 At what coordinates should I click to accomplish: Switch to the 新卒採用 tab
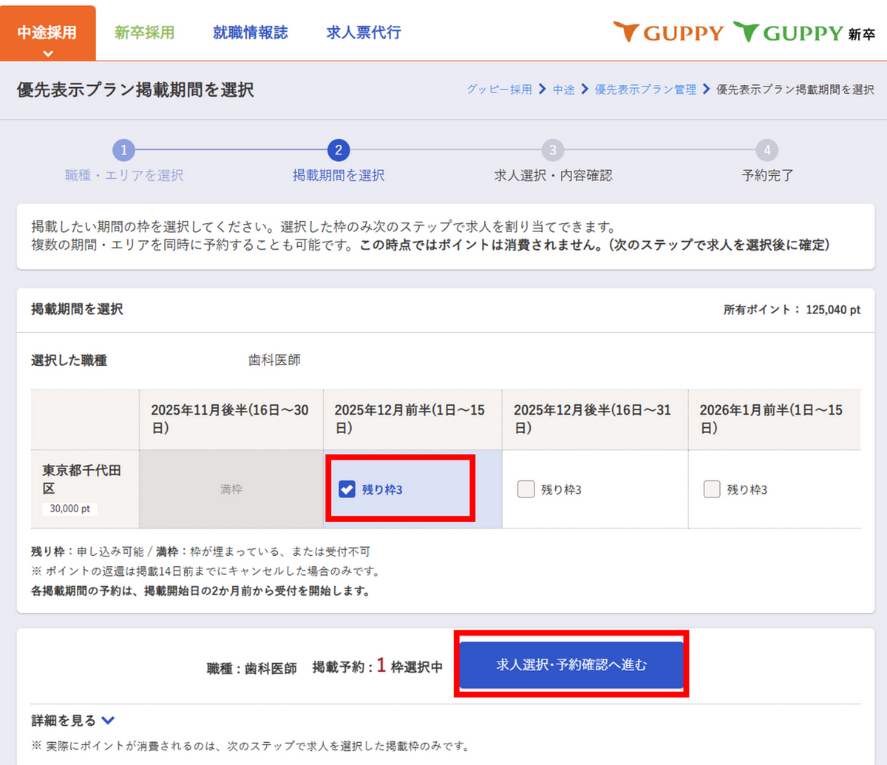pyautogui.click(x=144, y=33)
